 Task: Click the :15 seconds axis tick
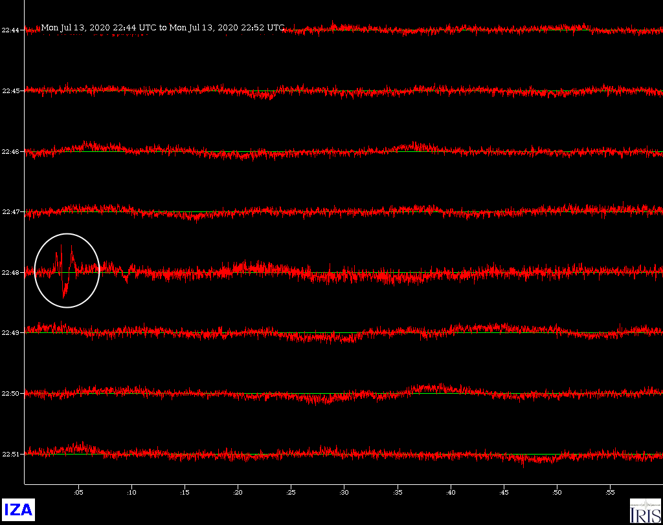coord(185,493)
